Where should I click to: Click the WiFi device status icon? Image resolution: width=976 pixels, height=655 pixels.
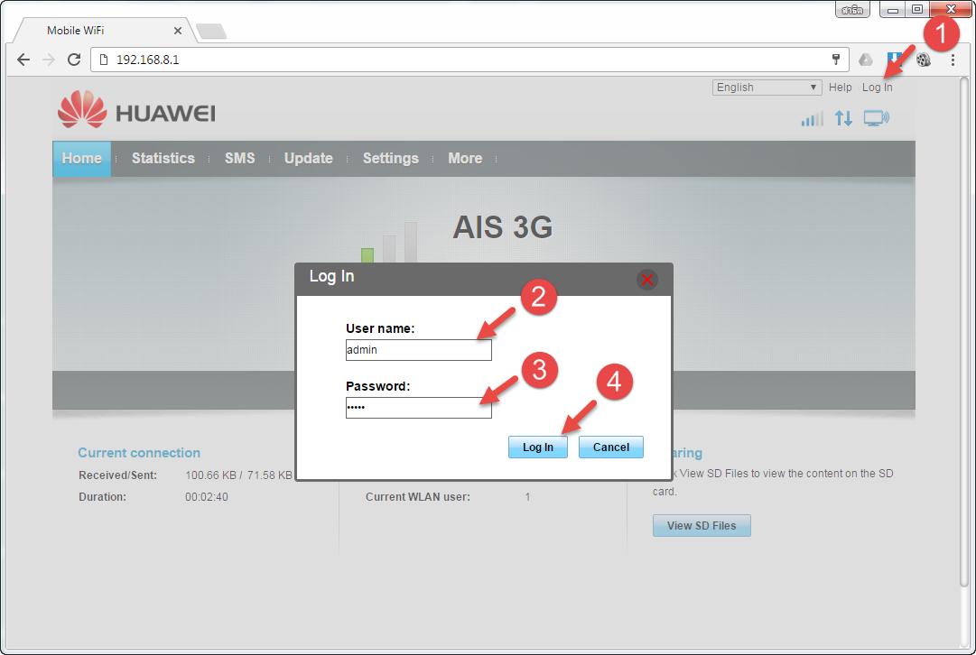coord(877,118)
